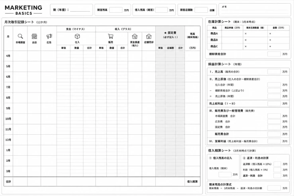
Task: Click the 固定費 合計 amount box
Action: (274, 127)
